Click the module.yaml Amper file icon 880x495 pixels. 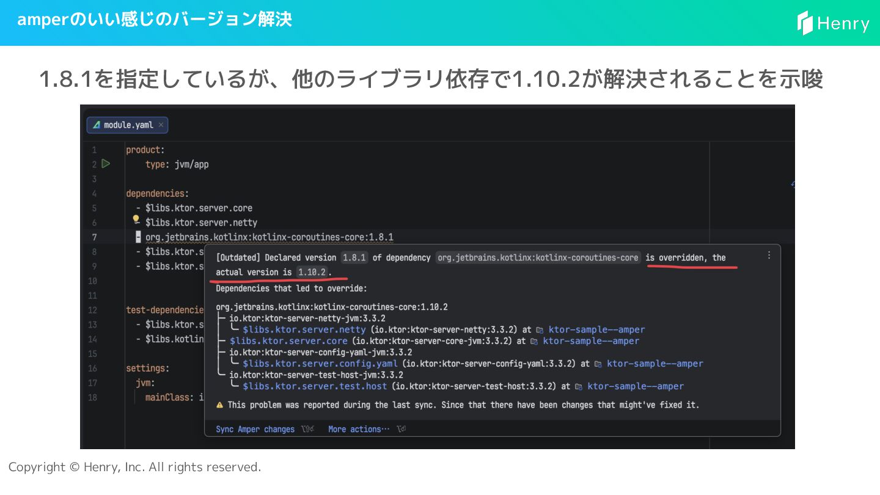(x=96, y=125)
